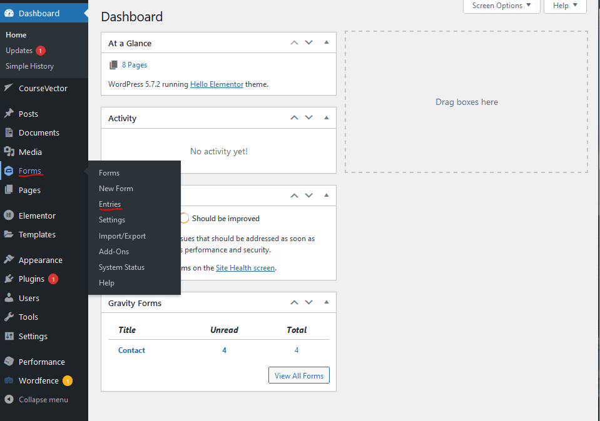This screenshot has height=421, width=600.
Task: Move At a Glance box down
Action: coord(309,42)
